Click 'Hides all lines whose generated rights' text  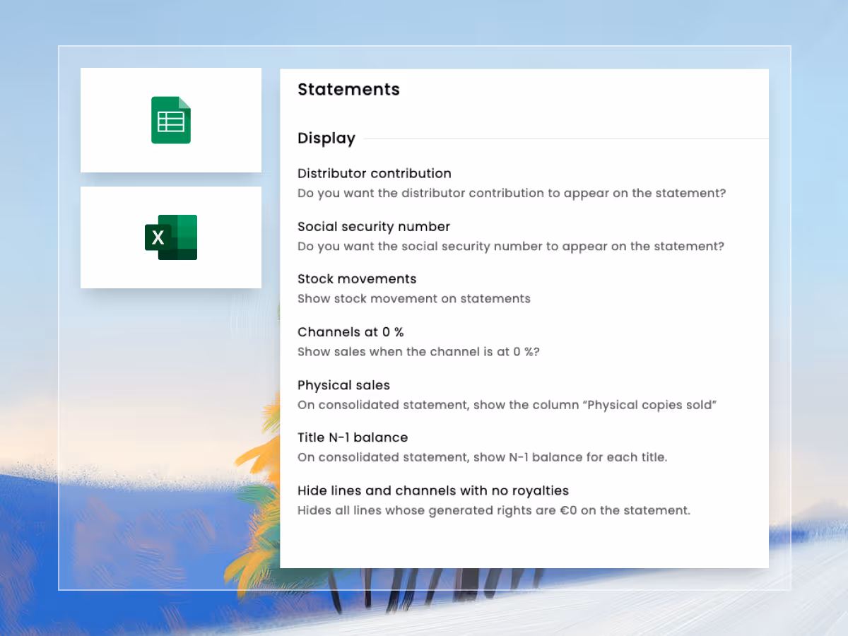click(494, 510)
